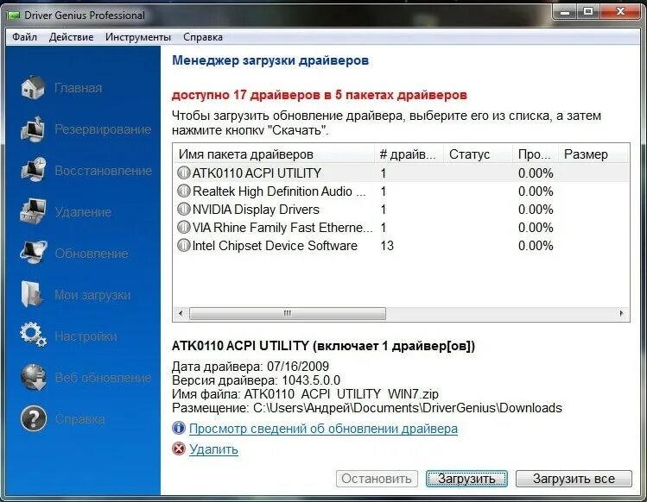Screen dimensions: 647x502
Task: Click the 13 driver count cell
Action: [387, 246]
